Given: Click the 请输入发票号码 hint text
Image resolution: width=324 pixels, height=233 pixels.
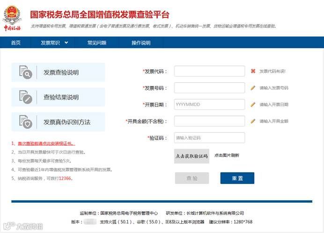Looking at the screenshot, I should point(274,88).
